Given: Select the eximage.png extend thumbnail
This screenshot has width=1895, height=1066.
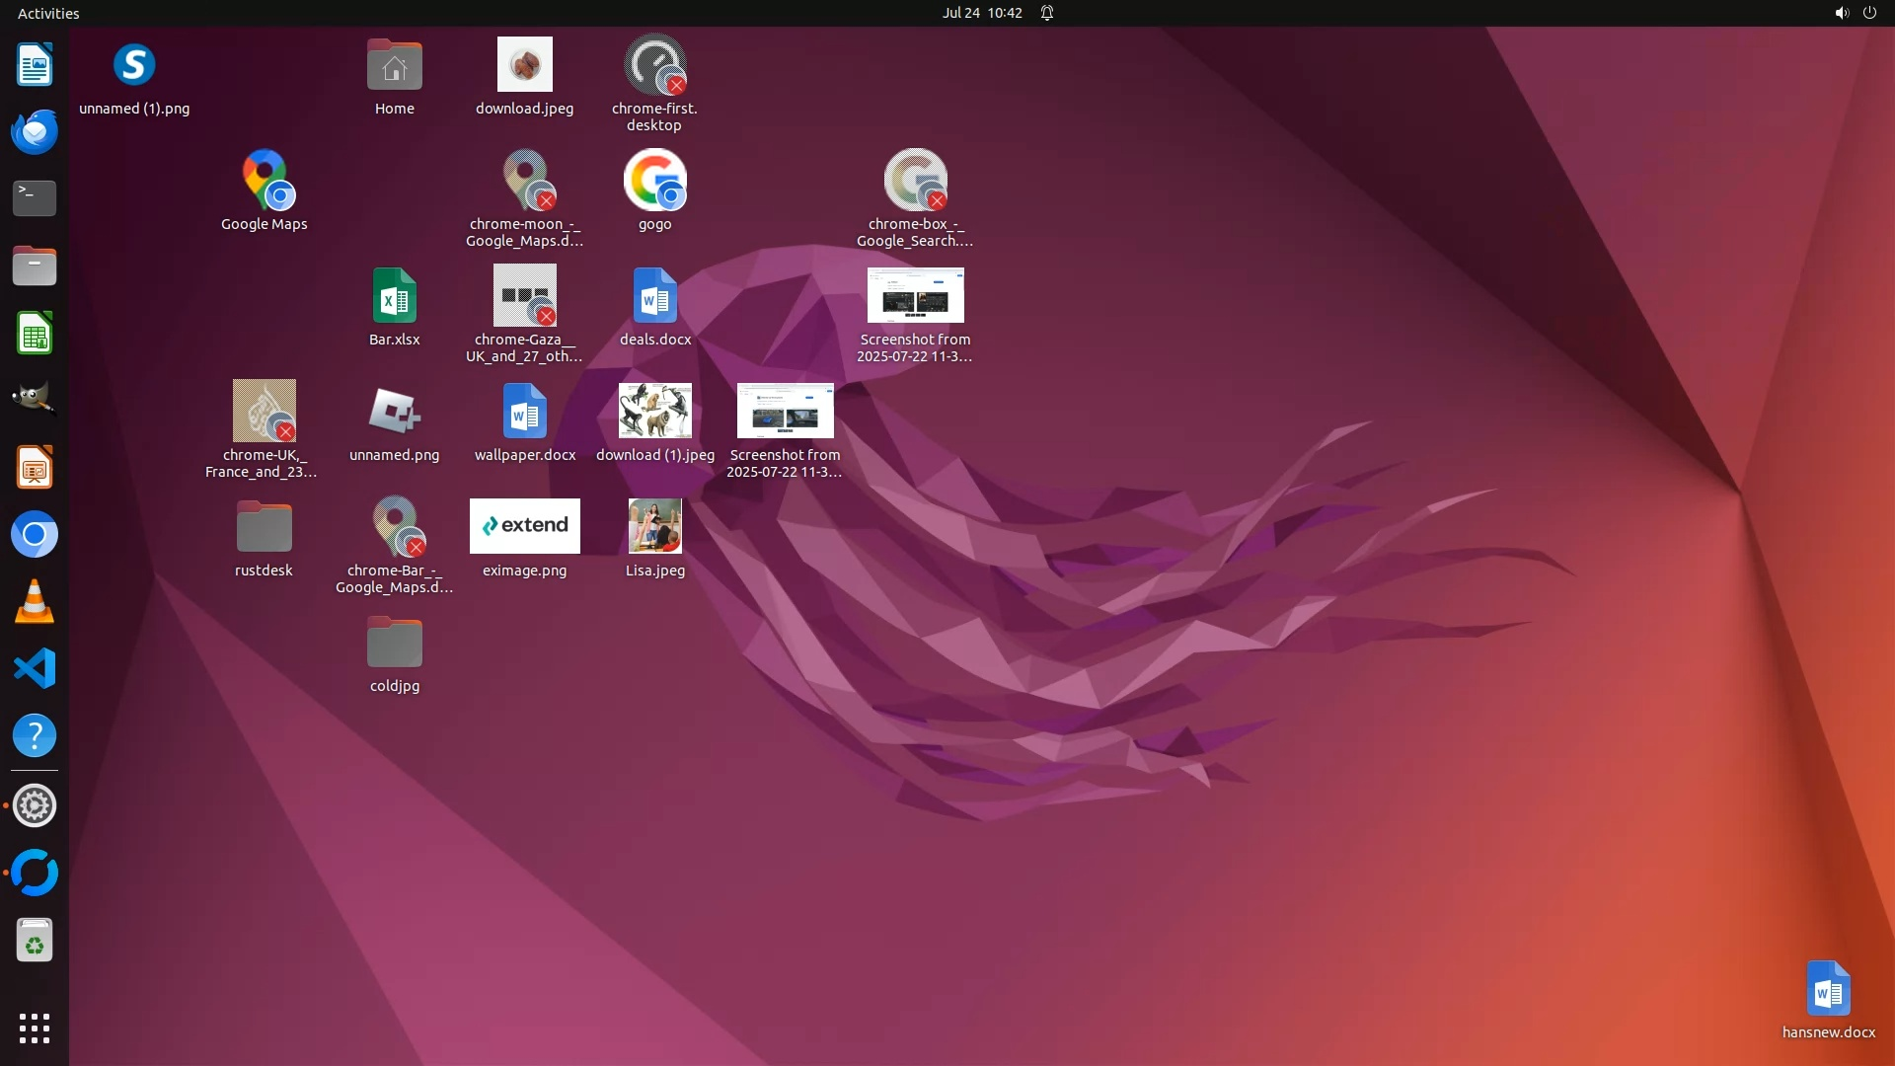Looking at the screenshot, I should pos(524,526).
